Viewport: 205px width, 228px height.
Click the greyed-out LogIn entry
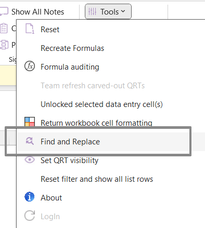pyautogui.click(x=50, y=217)
